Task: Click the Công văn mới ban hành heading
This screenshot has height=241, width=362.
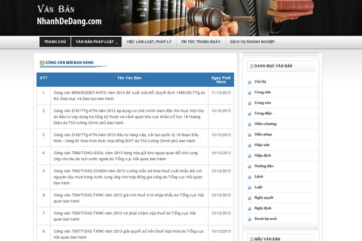Action: coord(69,63)
